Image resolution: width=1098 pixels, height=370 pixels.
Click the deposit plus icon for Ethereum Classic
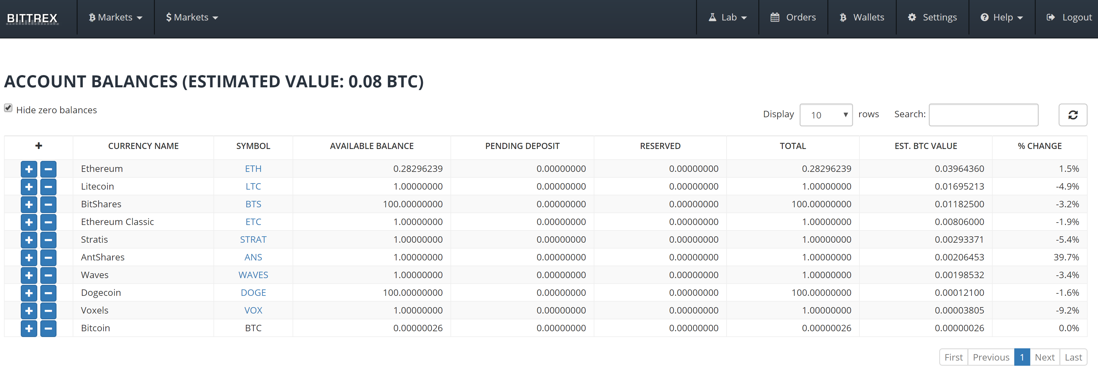pyautogui.click(x=29, y=222)
